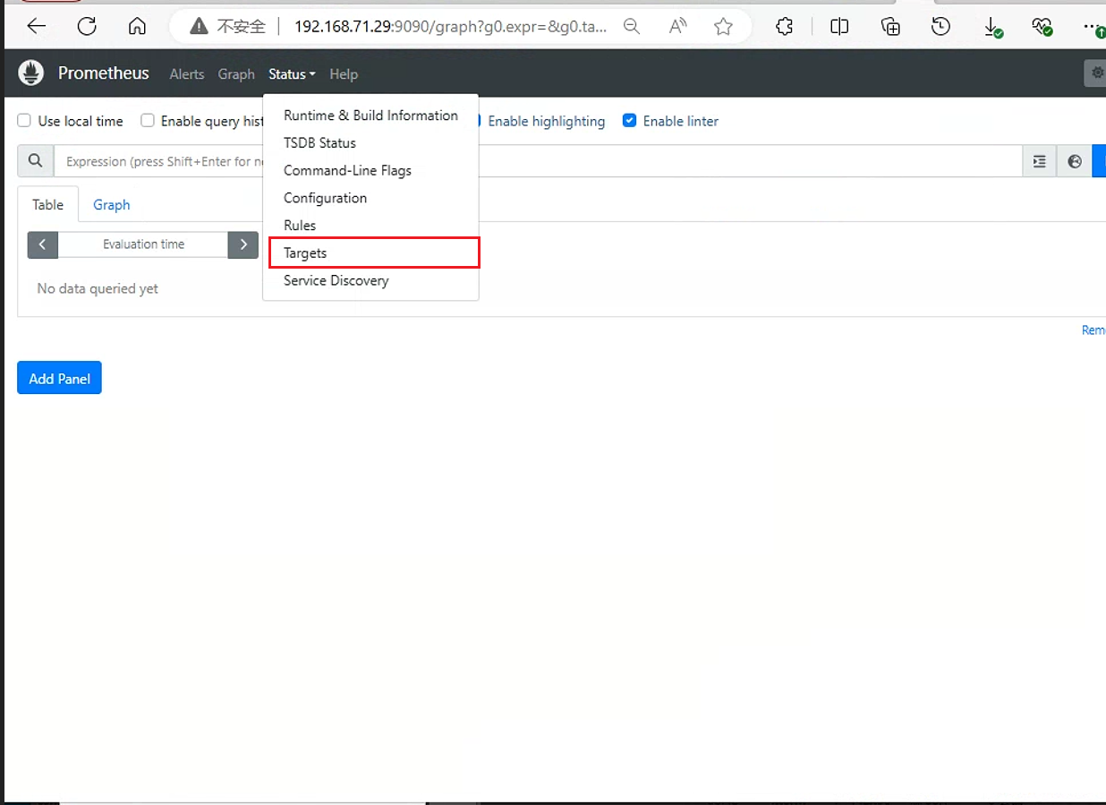The height and width of the screenshot is (805, 1106).
Task: Select Configuration in the Status menu
Action: pos(370,198)
